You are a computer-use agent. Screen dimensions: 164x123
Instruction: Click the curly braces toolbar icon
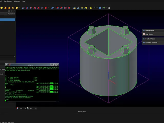109,8
